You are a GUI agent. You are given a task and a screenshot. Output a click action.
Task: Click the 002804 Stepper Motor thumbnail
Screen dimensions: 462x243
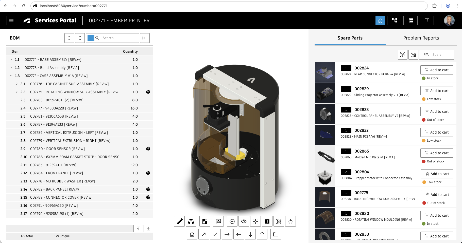pyautogui.click(x=325, y=177)
